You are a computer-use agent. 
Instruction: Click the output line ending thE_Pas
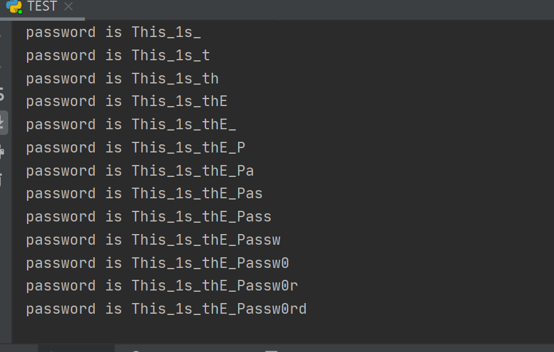point(144,193)
